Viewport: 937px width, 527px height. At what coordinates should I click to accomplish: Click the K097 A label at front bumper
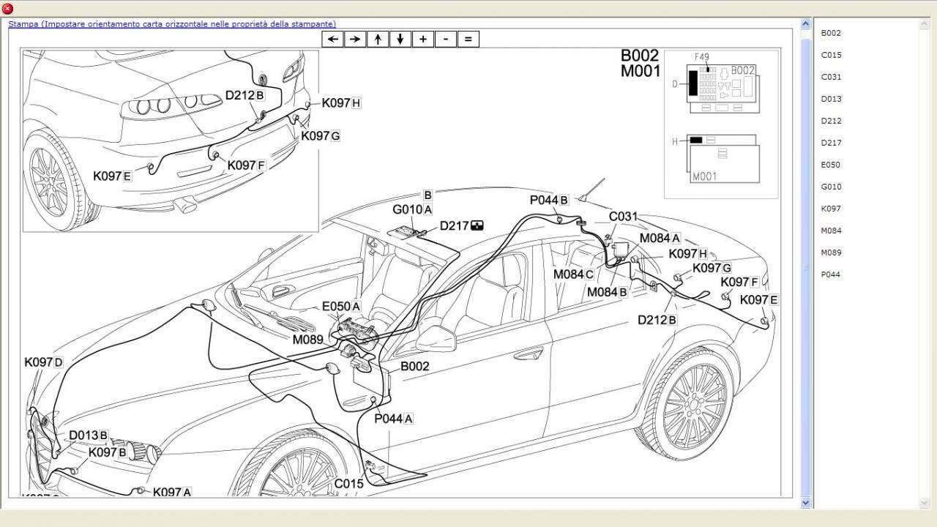coord(172,493)
